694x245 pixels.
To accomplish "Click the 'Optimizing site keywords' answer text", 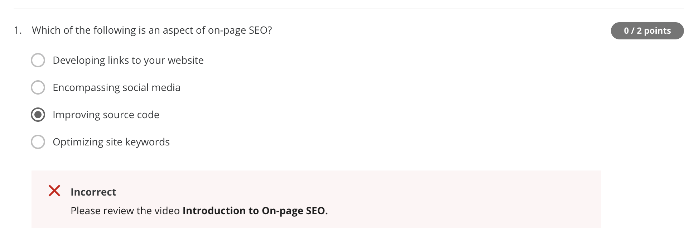I will pos(111,142).
